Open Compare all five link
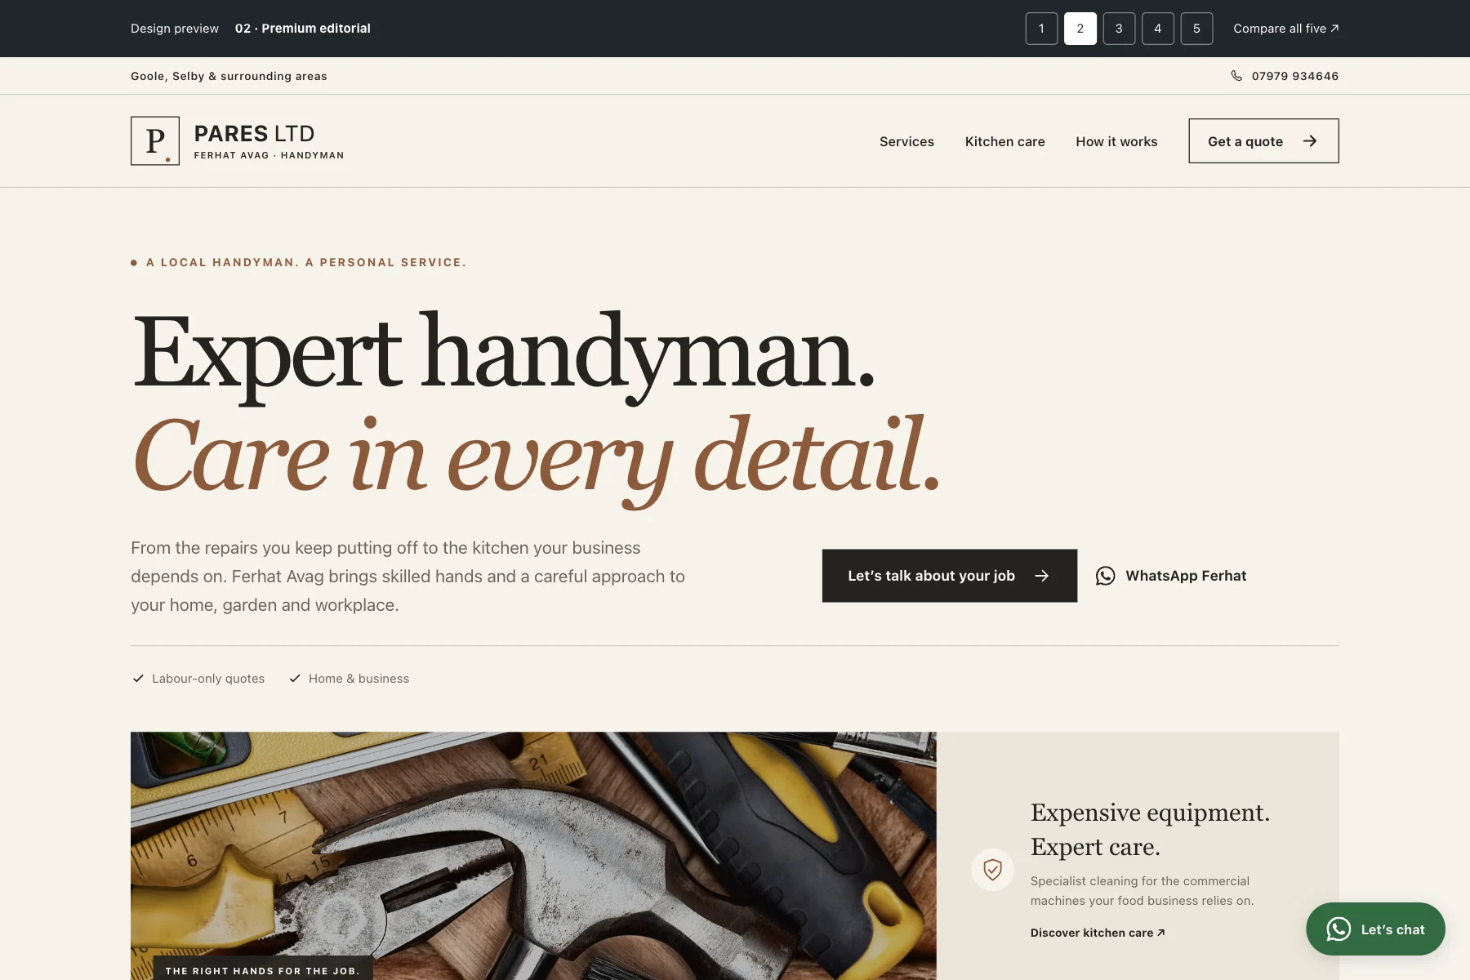The height and width of the screenshot is (980, 1470). [x=1286, y=29]
